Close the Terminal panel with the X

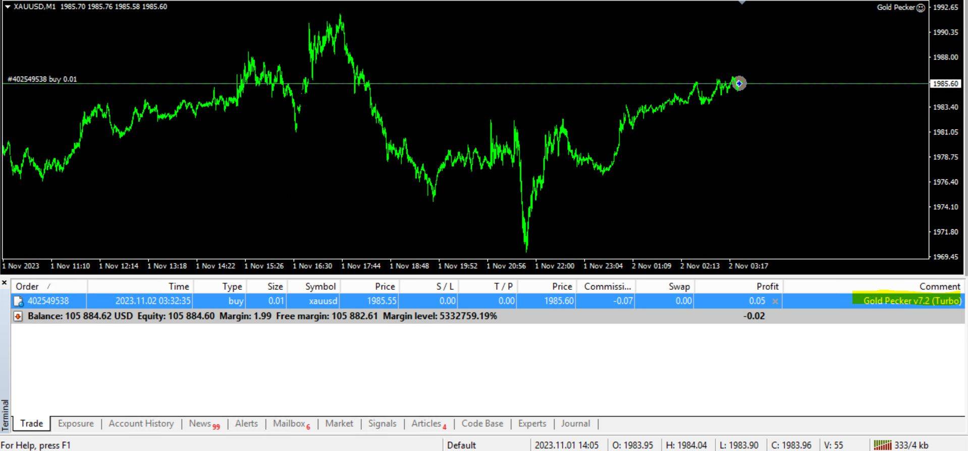point(5,283)
